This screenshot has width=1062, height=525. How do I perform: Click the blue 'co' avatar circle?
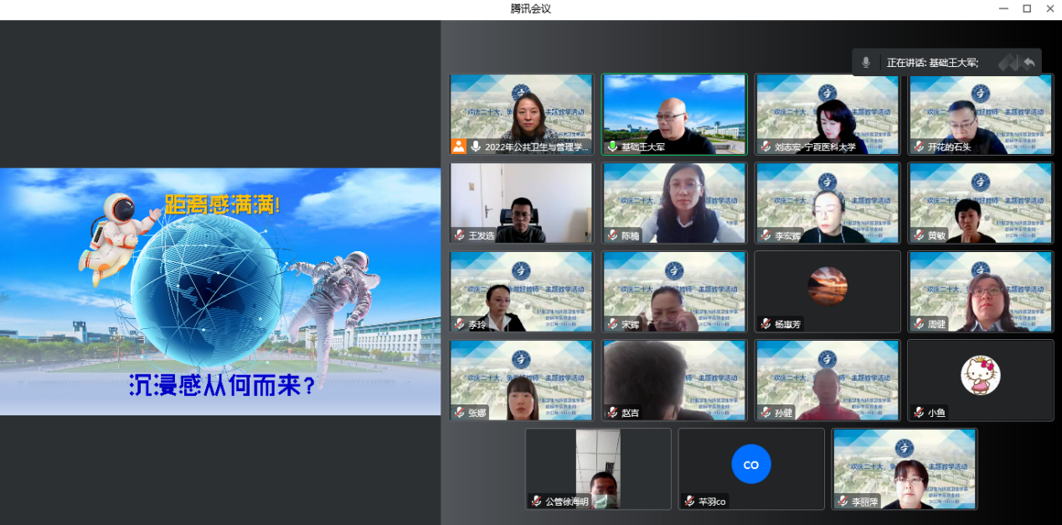750,464
